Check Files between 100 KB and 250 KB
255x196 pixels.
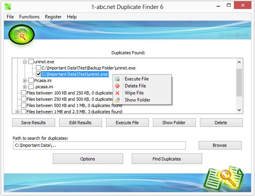[x=24, y=93]
